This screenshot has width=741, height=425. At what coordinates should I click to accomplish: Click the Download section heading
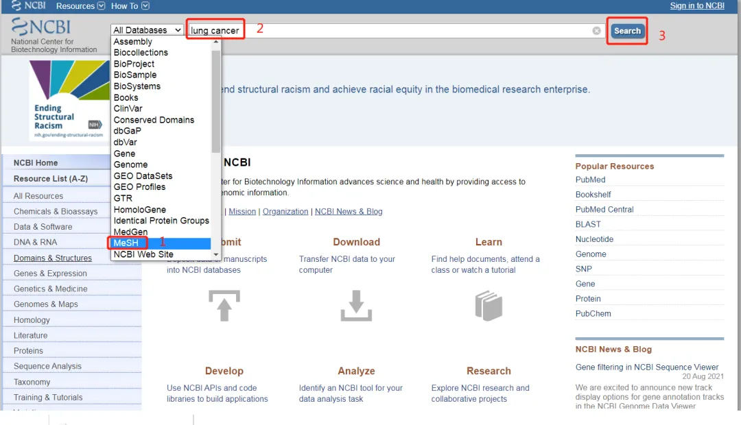point(356,242)
